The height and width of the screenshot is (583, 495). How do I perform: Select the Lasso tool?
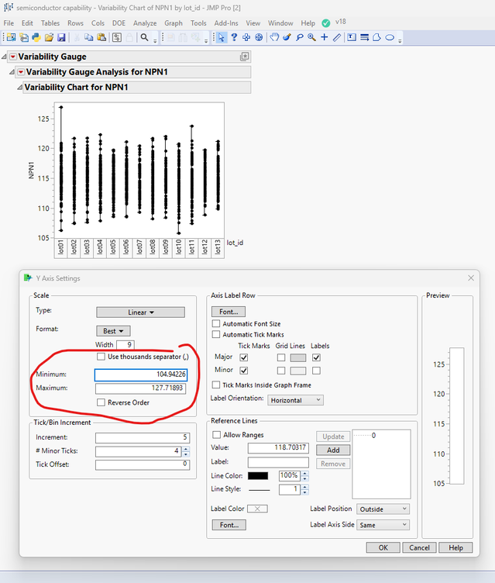pos(300,37)
